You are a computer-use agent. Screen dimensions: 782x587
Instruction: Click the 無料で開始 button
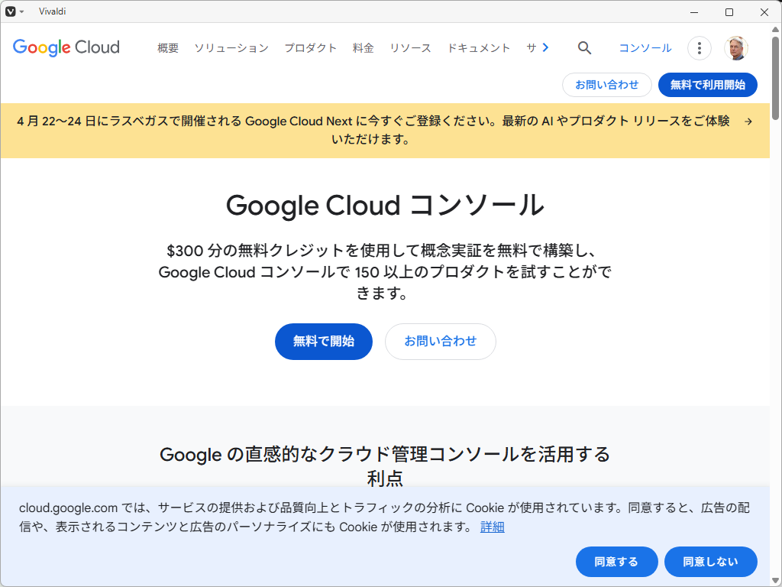(323, 342)
